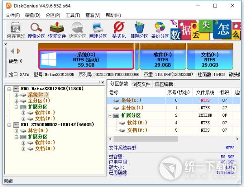Select the 软件(E:) partition block in disk map
The image size is (244, 187).
[x=163, y=57]
